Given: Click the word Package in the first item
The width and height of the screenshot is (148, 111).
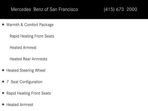Looking at the screenshot, I should coord(46,25).
